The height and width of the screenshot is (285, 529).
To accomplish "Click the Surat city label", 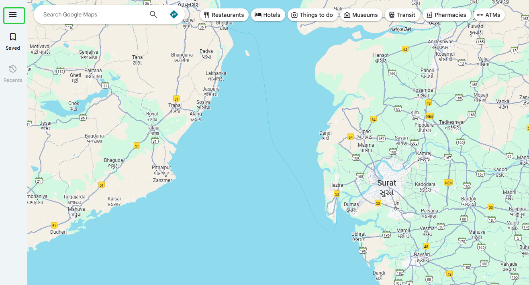I will [x=386, y=183].
